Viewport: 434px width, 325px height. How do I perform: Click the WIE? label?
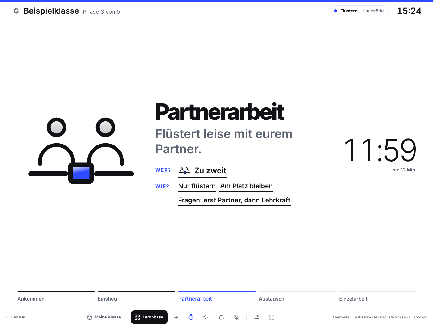coord(162,187)
